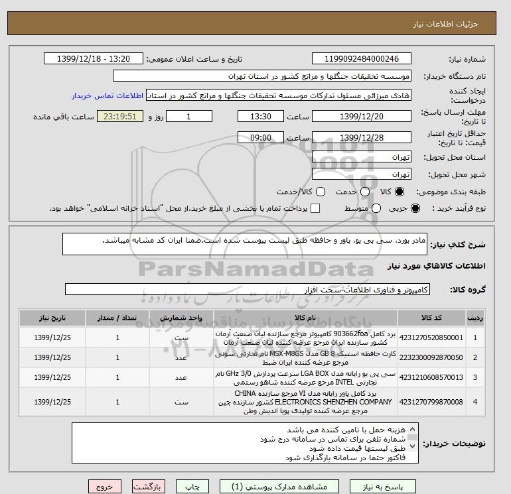
Task: Open مشاهده مدارک پیوستی (1) button
Action: [279, 487]
